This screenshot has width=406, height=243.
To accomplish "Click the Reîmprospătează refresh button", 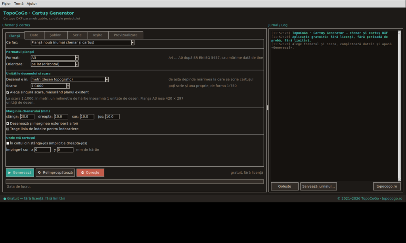I will 55,173.
